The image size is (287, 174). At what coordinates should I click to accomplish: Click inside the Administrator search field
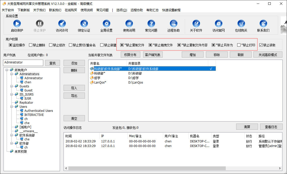[23, 62]
